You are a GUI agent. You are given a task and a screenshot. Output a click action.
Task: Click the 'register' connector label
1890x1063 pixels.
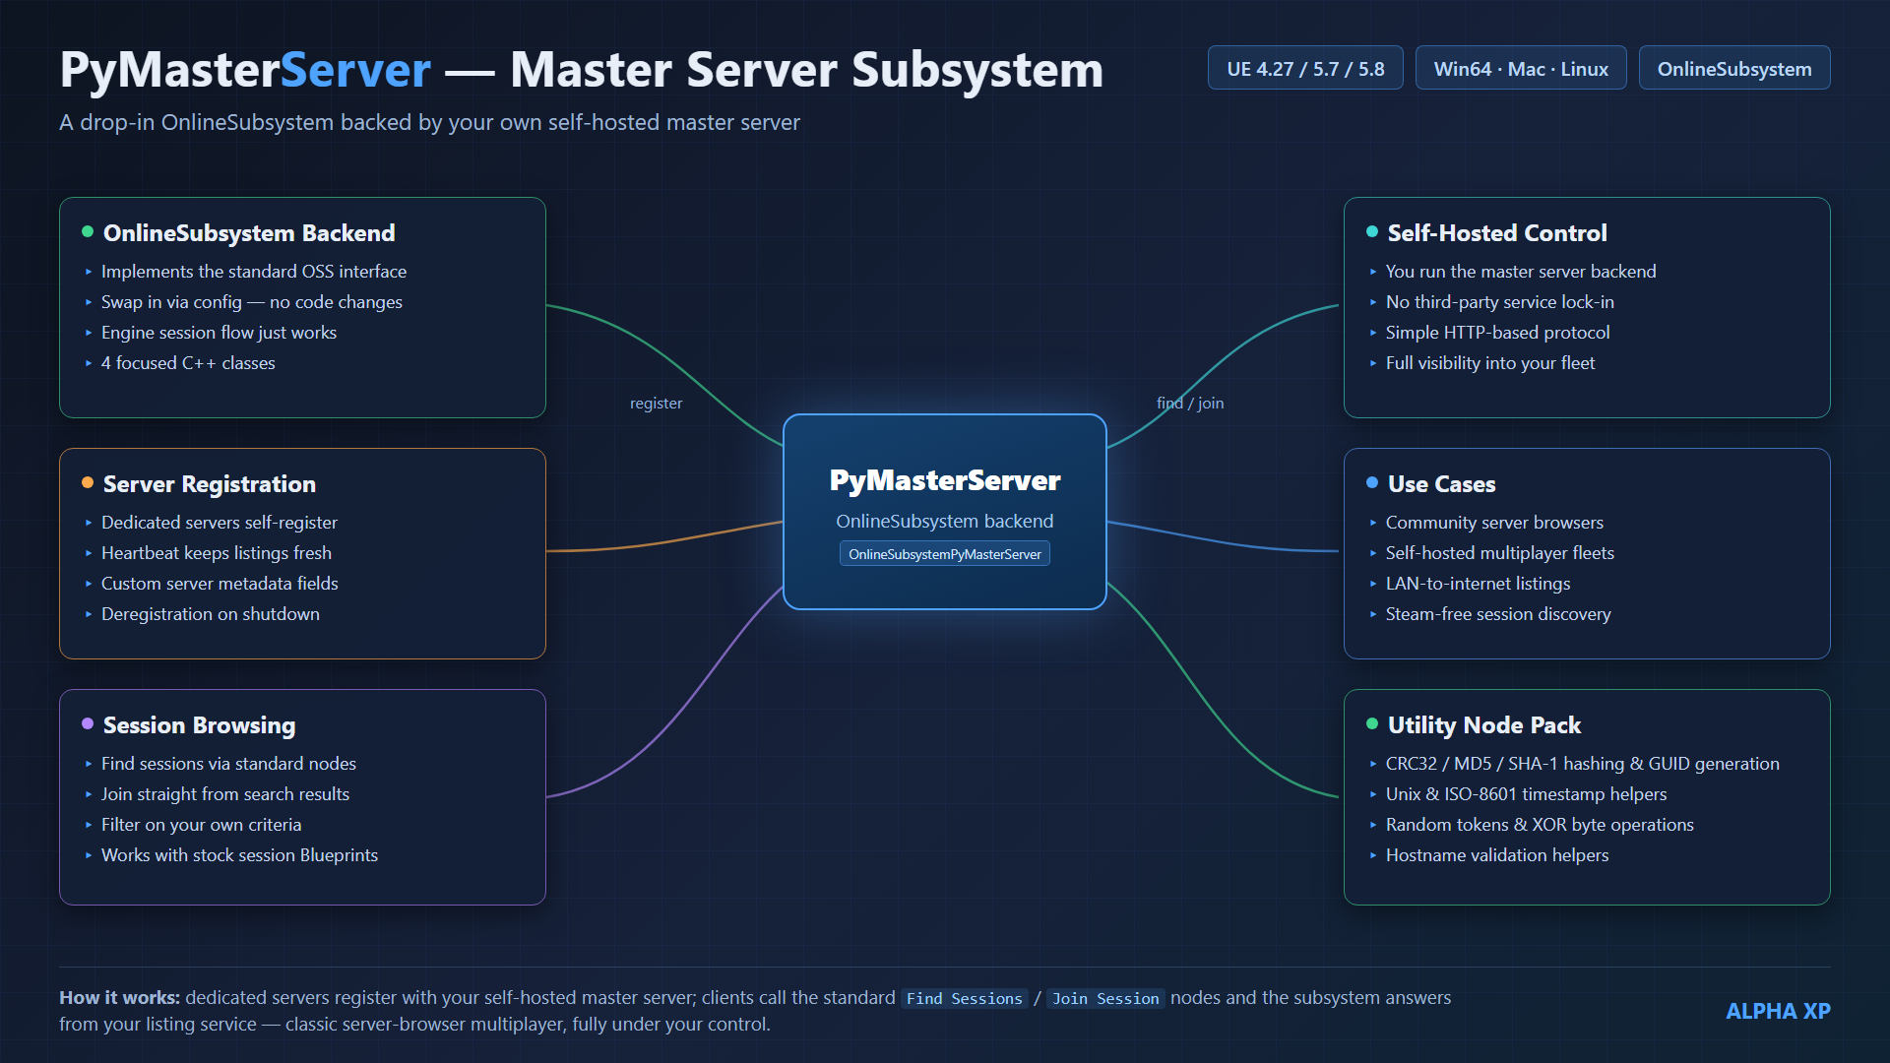(x=656, y=404)
